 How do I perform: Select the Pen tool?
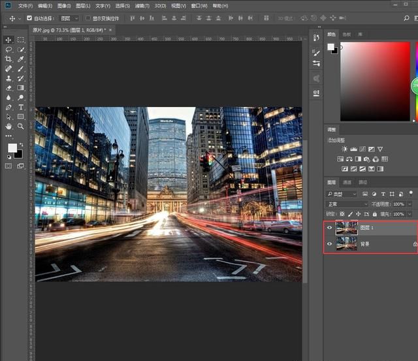pos(8,107)
